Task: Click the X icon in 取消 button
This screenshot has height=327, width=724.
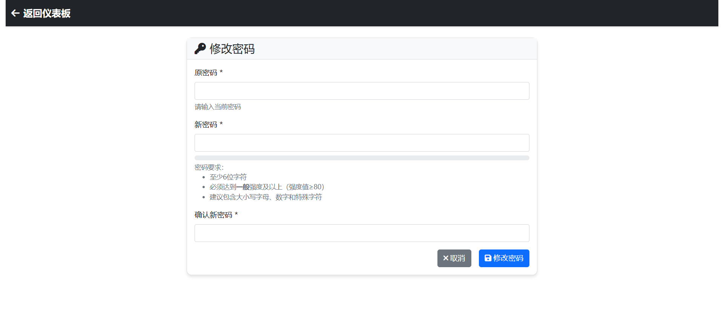Action: pos(446,258)
